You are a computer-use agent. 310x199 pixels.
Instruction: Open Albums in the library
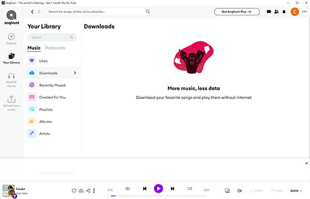pyautogui.click(x=52, y=121)
